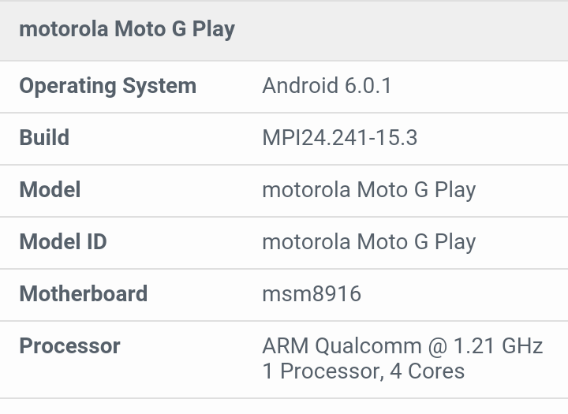Click the version number 6.0.1
The image size is (568, 414).
368,86
